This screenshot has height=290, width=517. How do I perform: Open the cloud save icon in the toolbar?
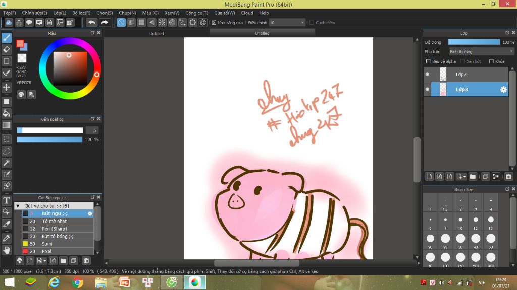[9, 22]
